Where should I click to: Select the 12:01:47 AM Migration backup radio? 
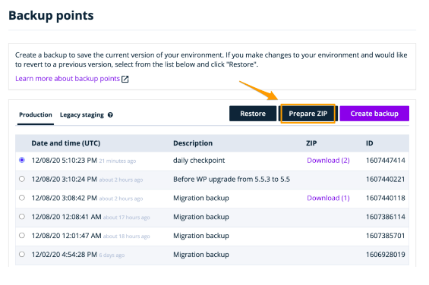pos(22,235)
